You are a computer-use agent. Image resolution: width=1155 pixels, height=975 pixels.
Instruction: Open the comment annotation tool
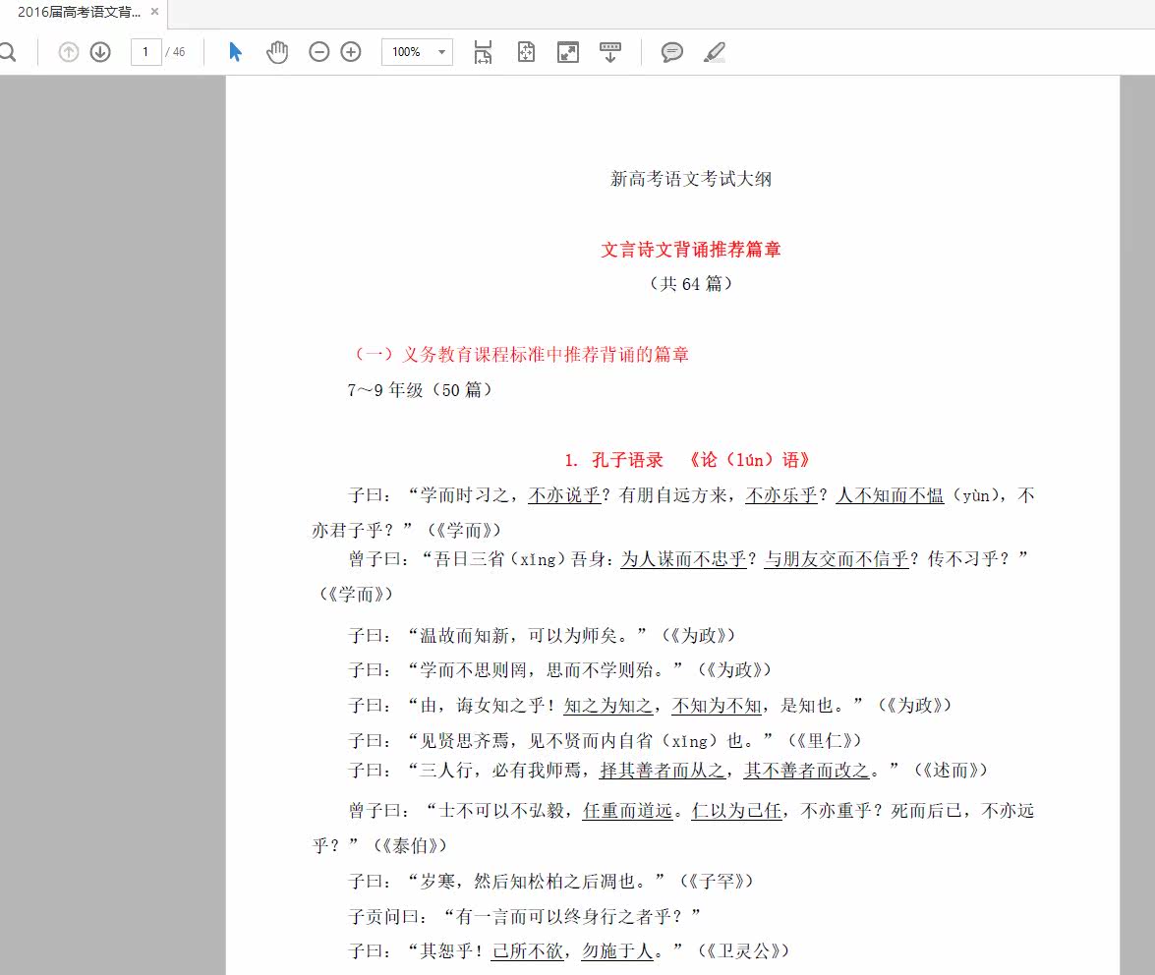(x=672, y=52)
